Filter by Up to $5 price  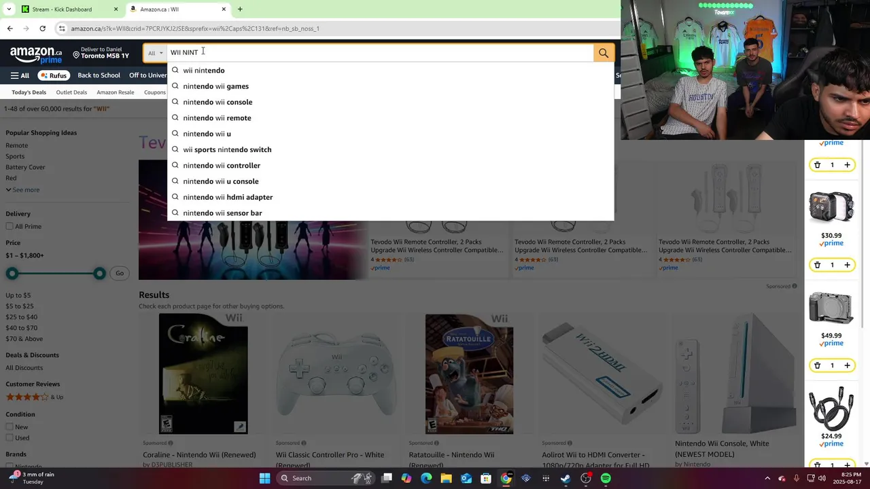click(x=18, y=295)
